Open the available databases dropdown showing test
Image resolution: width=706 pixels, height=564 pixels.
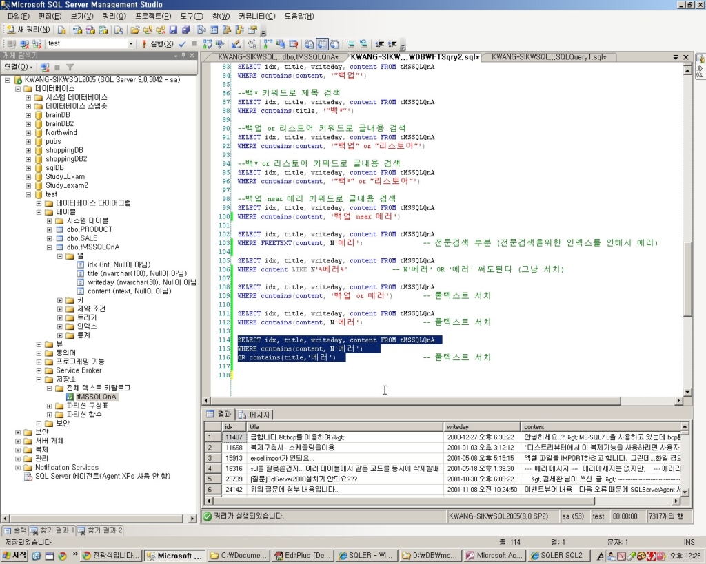point(131,43)
